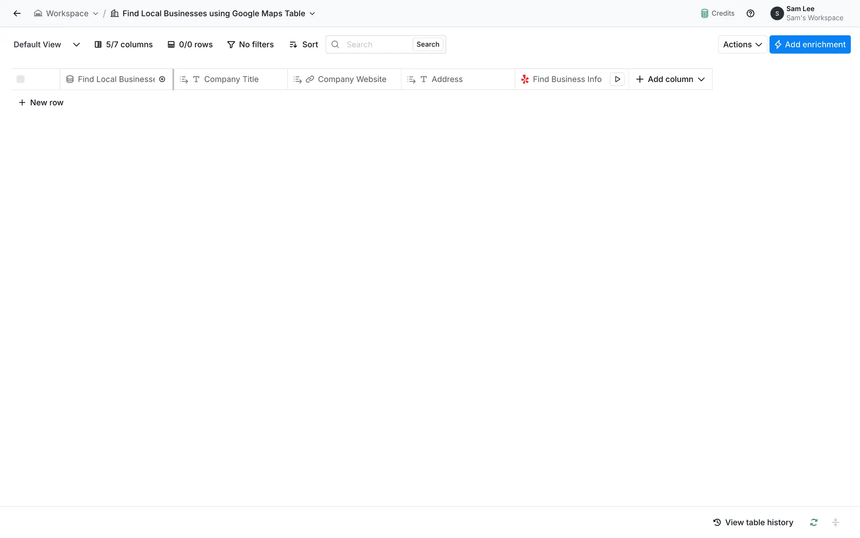Click the Credits coin stack icon
This screenshot has height=538, width=860.
tap(705, 13)
